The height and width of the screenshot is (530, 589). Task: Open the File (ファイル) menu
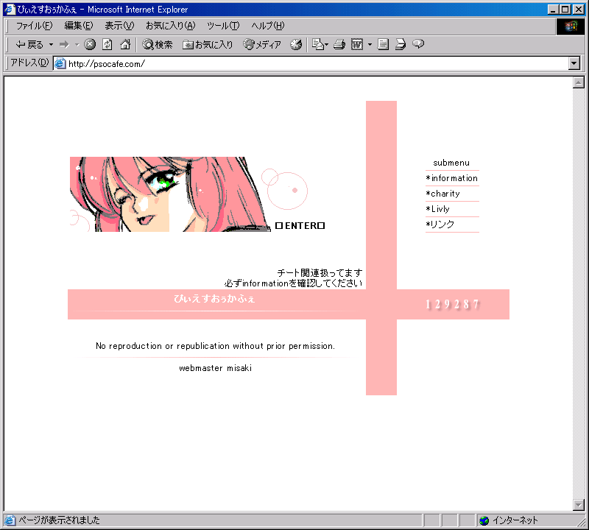pos(34,26)
